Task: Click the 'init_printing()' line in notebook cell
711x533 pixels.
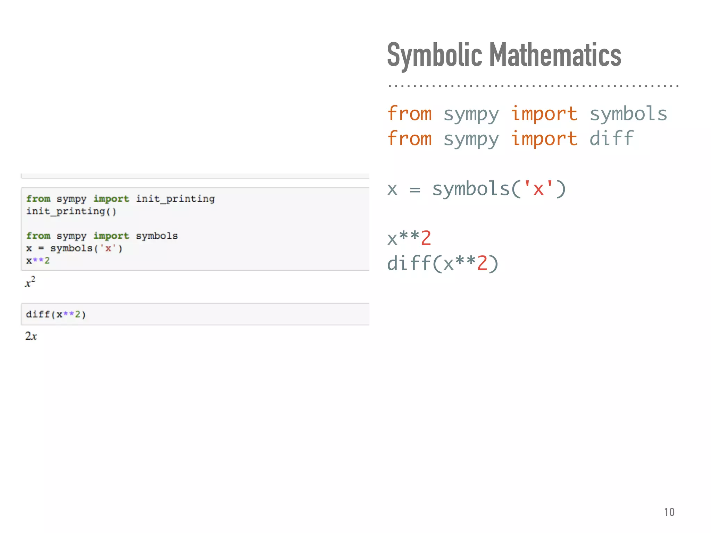Action: [71, 211]
